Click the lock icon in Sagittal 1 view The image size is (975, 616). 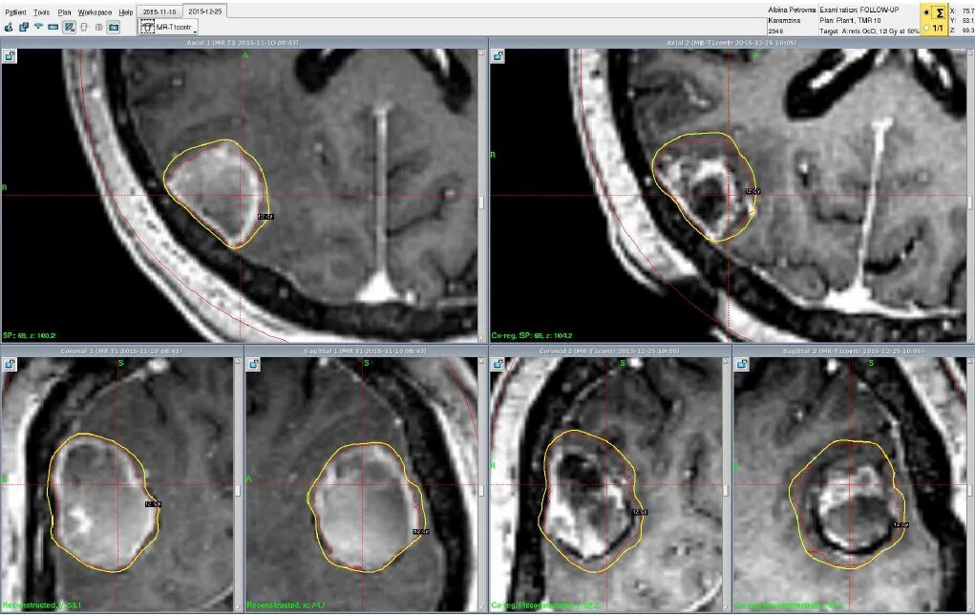pos(254,364)
